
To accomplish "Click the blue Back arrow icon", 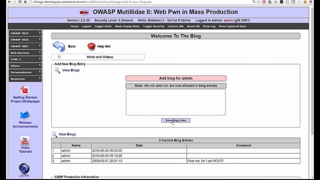I will click(59, 46).
